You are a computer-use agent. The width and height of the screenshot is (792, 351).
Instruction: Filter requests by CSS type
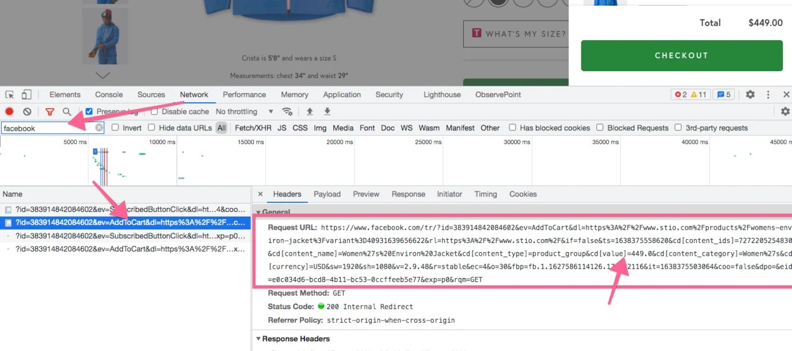pos(300,128)
